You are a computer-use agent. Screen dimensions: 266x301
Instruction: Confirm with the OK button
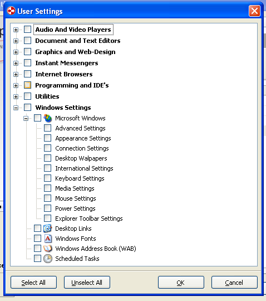click(x=181, y=283)
